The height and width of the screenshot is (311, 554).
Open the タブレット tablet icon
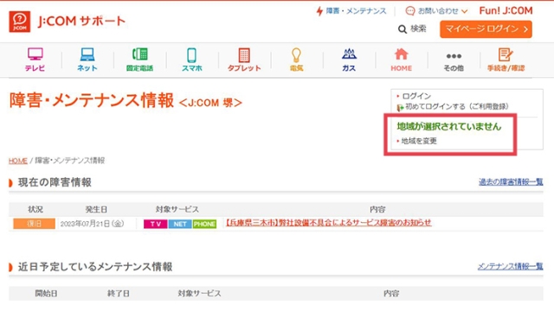244,55
